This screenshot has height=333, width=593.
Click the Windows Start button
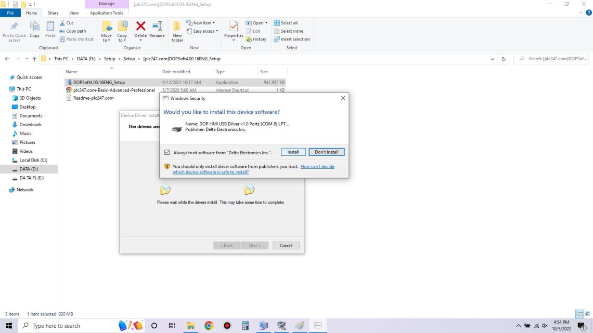[x=9, y=325]
